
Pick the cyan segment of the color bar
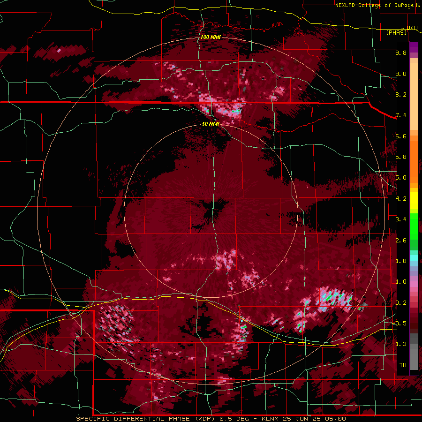click(x=414, y=258)
